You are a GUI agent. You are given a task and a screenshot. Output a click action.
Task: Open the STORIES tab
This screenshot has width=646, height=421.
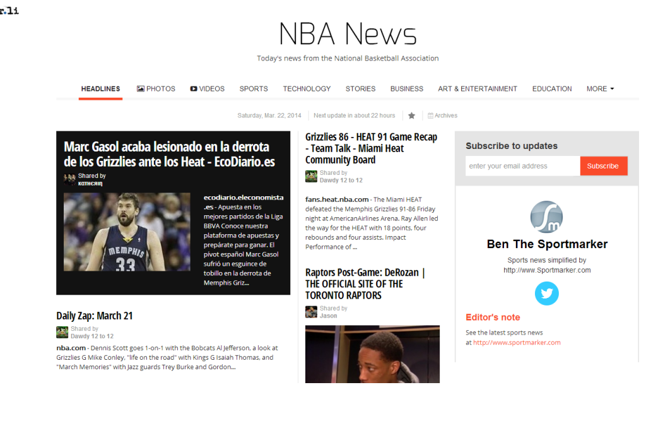(x=360, y=88)
